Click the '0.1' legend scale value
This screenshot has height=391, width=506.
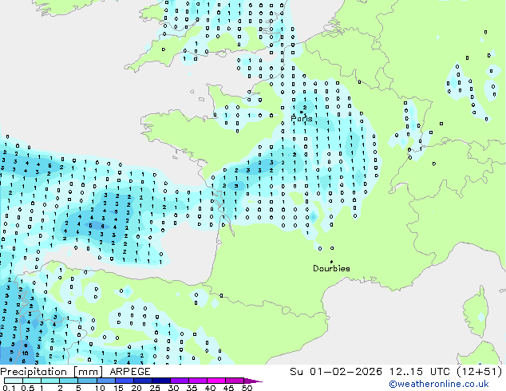pos(9,388)
